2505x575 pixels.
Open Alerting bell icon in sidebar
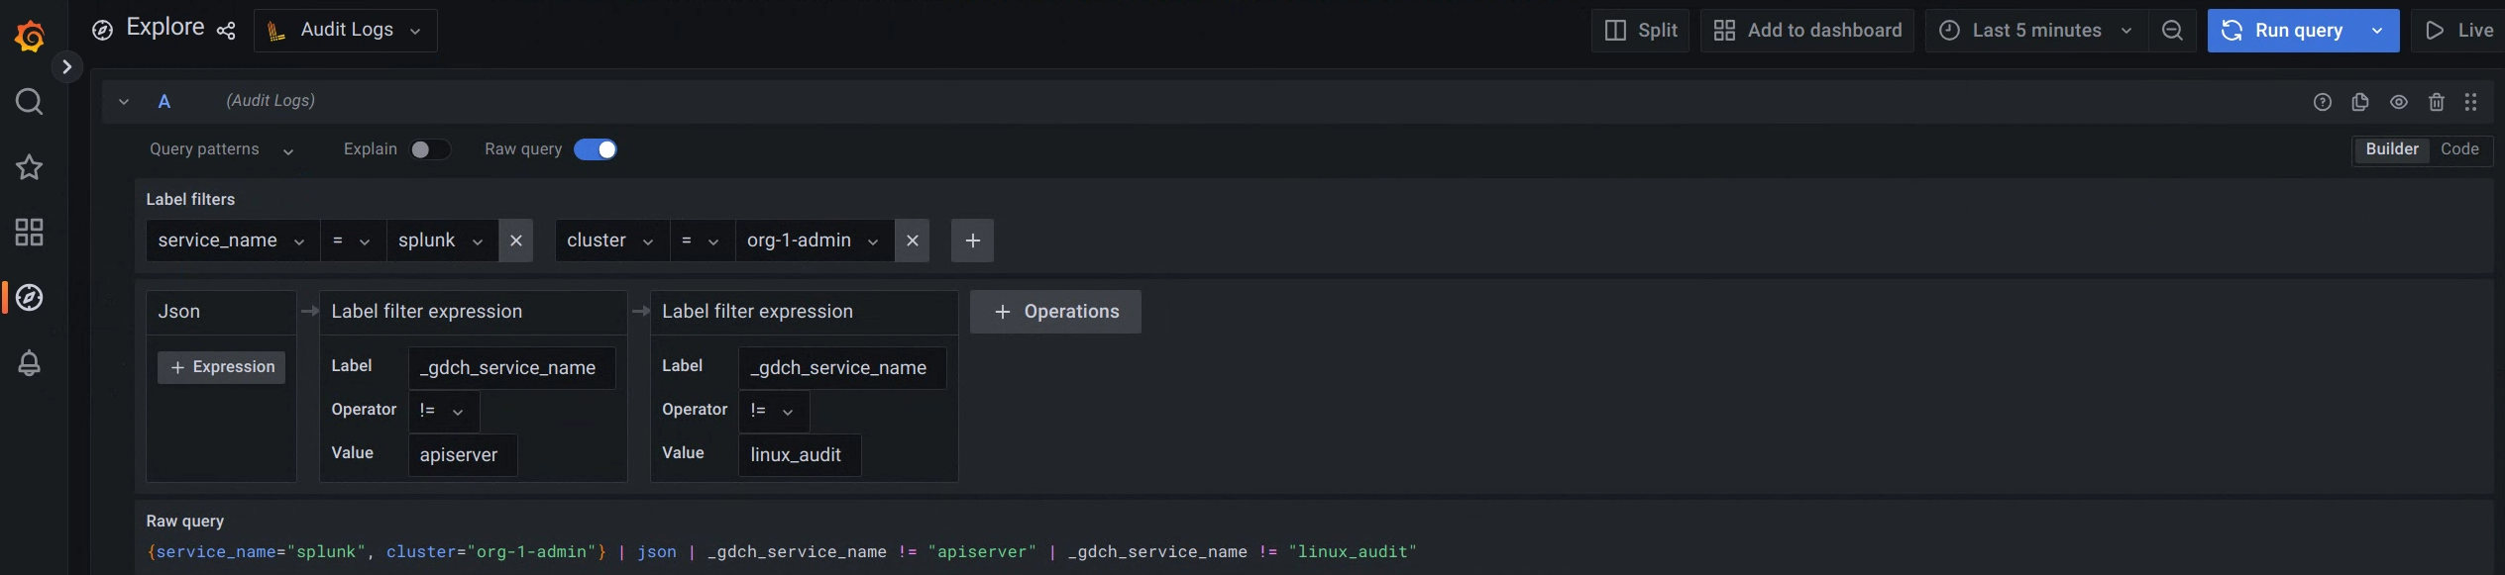(30, 363)
